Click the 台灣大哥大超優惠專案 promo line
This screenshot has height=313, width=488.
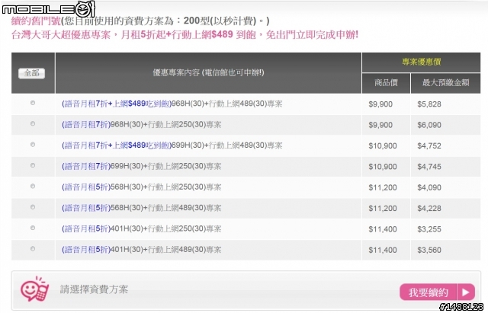[185, 34]
